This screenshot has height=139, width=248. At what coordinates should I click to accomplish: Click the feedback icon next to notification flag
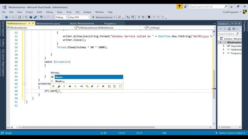tap(186, 7)
